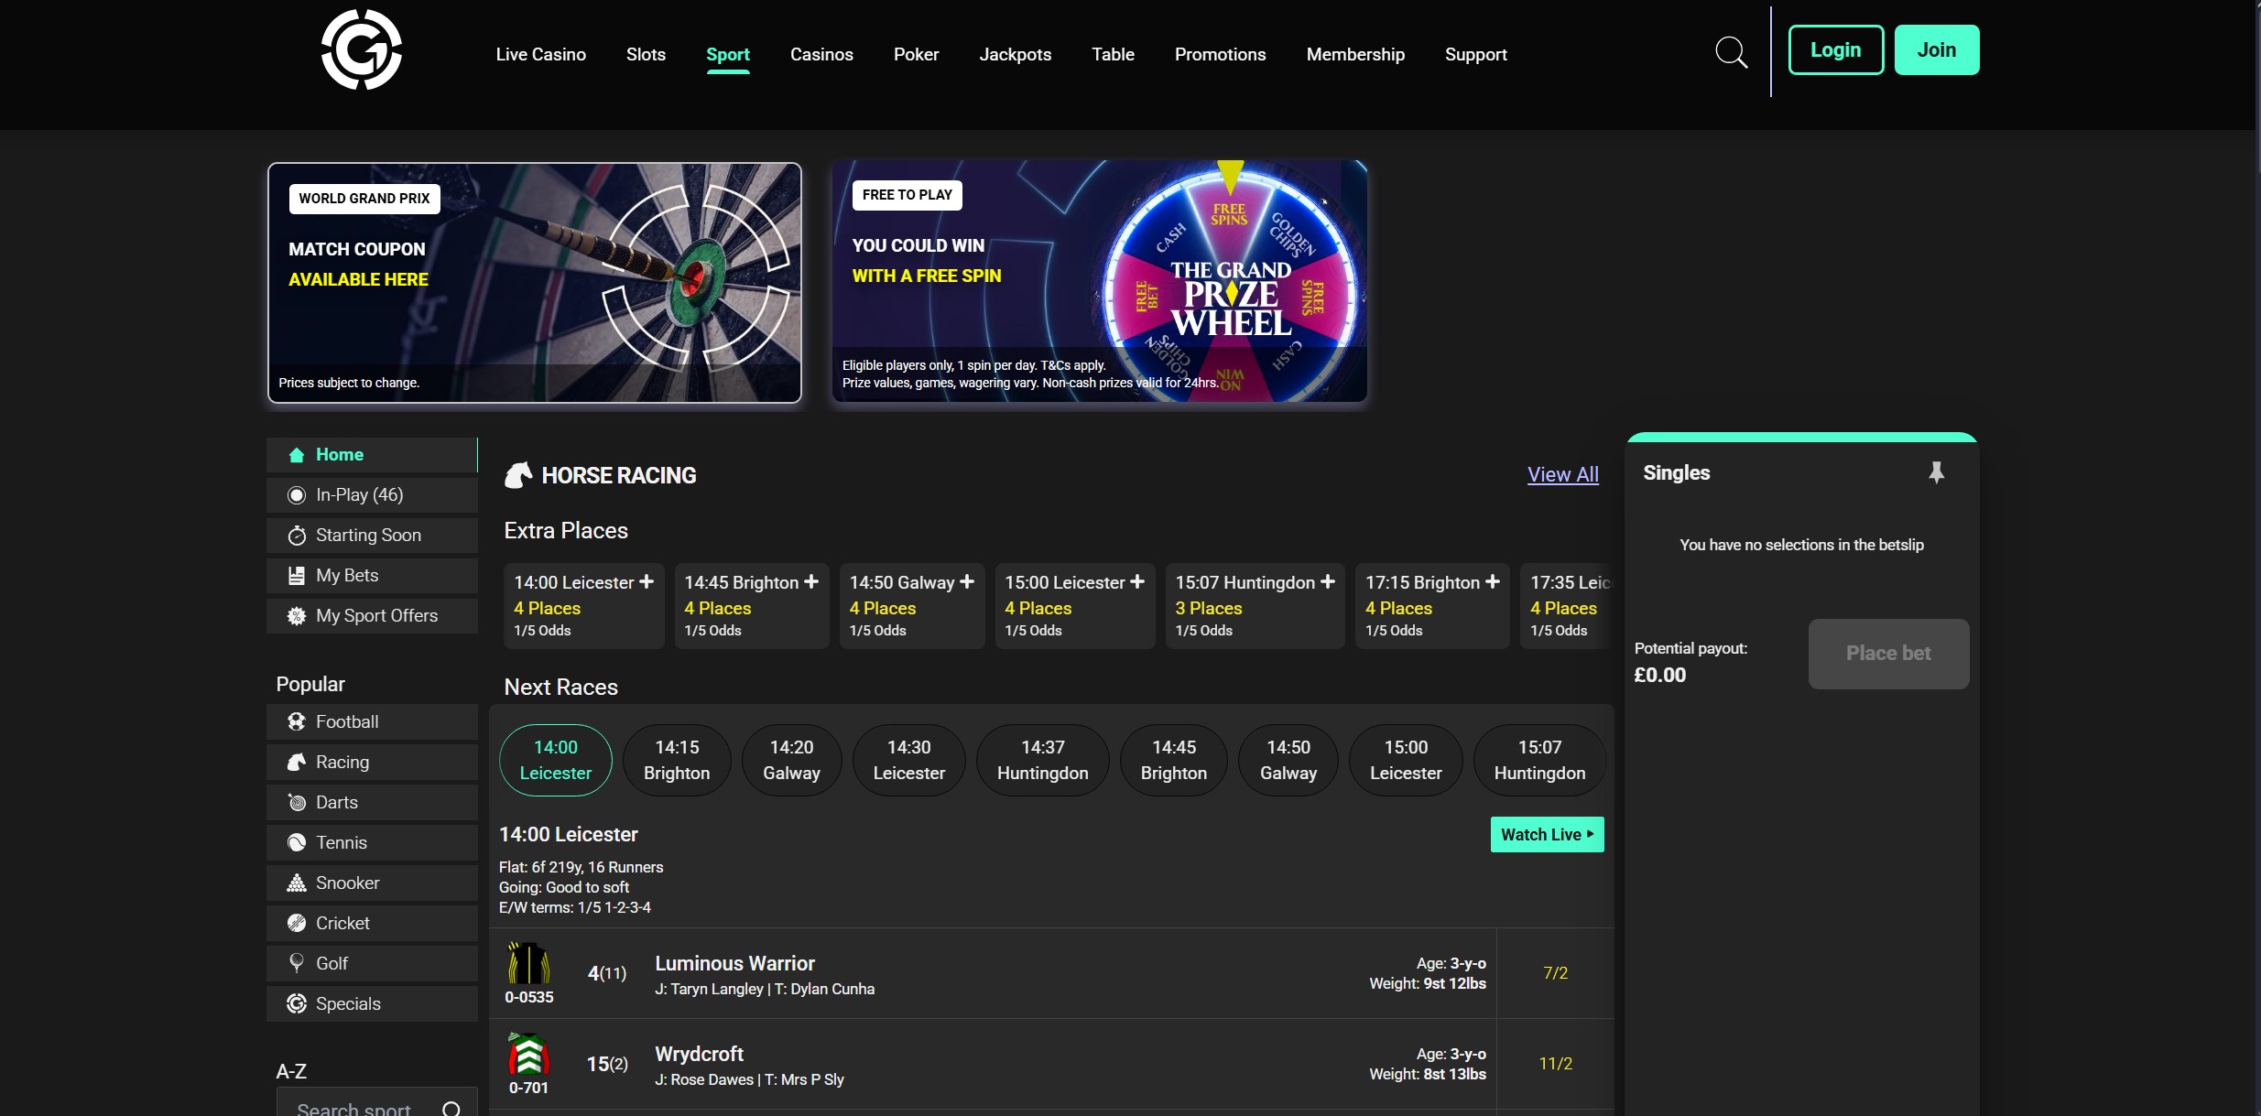Expand the 14:00 Leicester extra places card
Image resolution: width=2261 pixels, height=1116 pixels.
(x=647, y=582)
